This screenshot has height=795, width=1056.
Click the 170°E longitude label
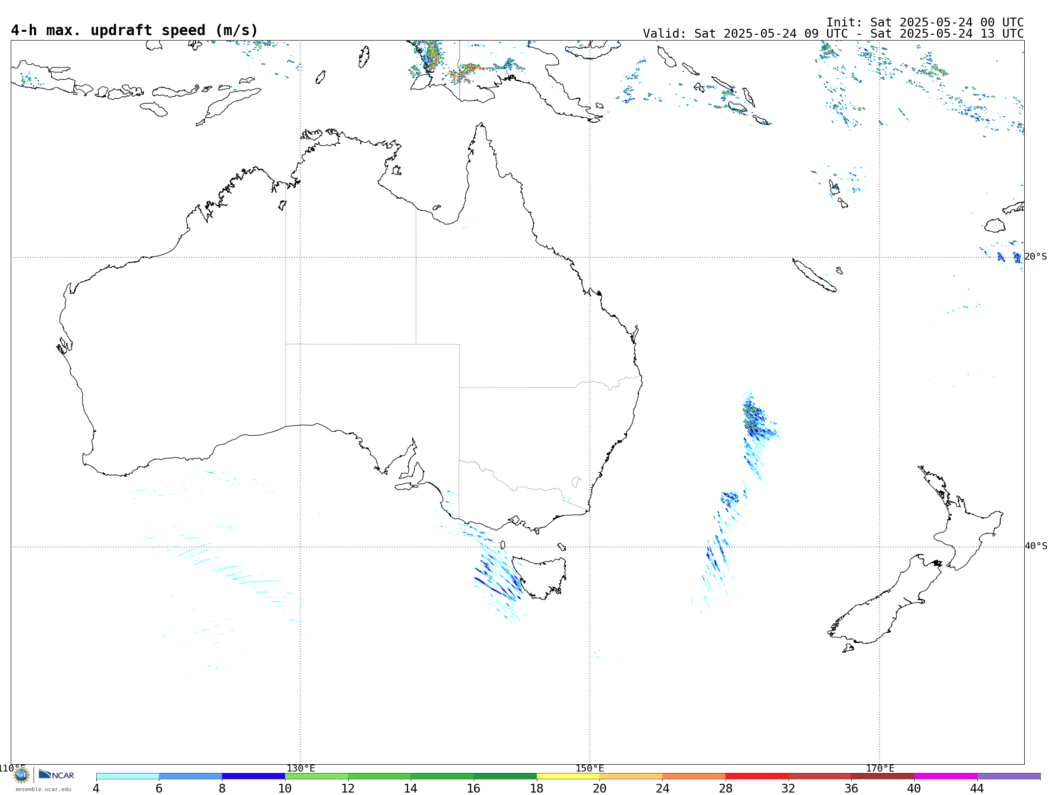(x=880, y=768)
